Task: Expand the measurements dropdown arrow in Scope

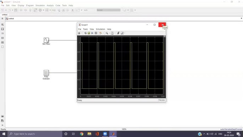Action: (125, 33)
